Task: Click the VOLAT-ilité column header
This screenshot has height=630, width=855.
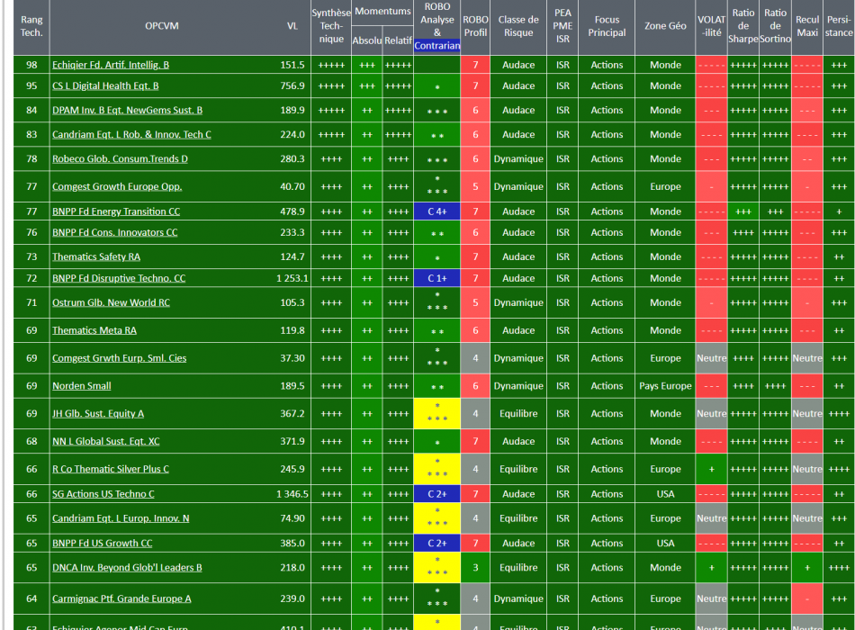Action: (712, 26)
